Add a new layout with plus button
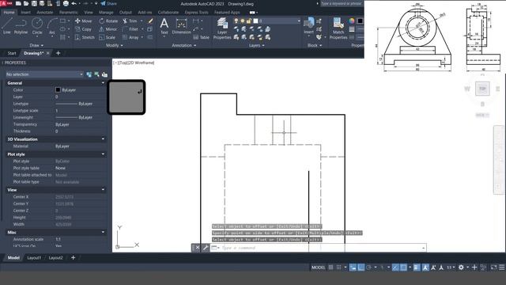The width and height of the screenshot is (506, 285). pos(73,258)
